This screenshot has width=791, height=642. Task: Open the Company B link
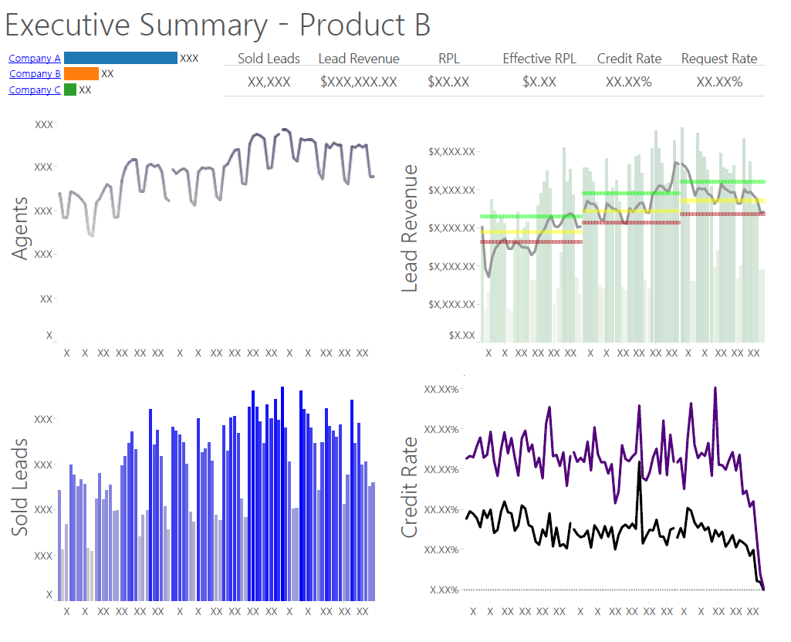(35, 74)
